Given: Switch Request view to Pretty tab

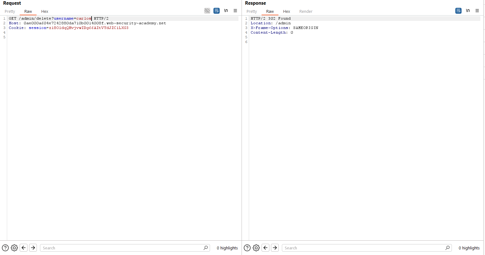Looking at the screenshot, I should [x=10, y=12].
